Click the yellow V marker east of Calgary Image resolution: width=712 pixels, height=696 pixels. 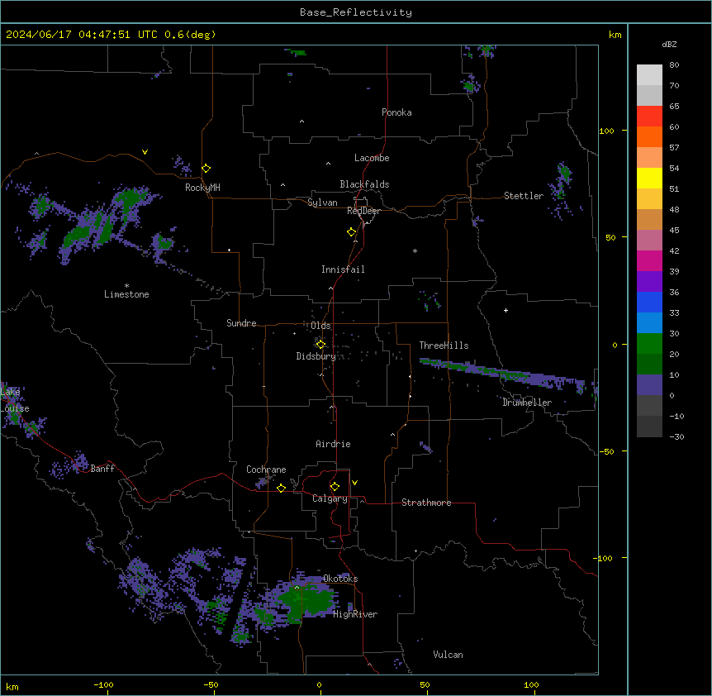point(354,483)
